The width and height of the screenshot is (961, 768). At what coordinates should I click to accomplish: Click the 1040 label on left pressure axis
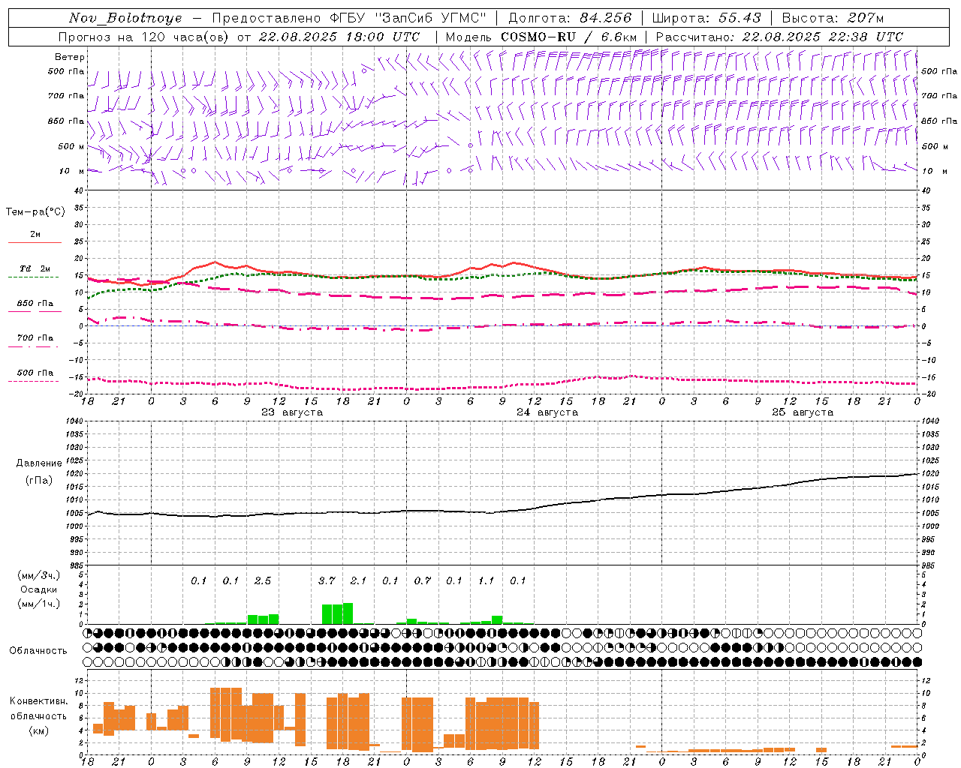click(x=75, y=421)
